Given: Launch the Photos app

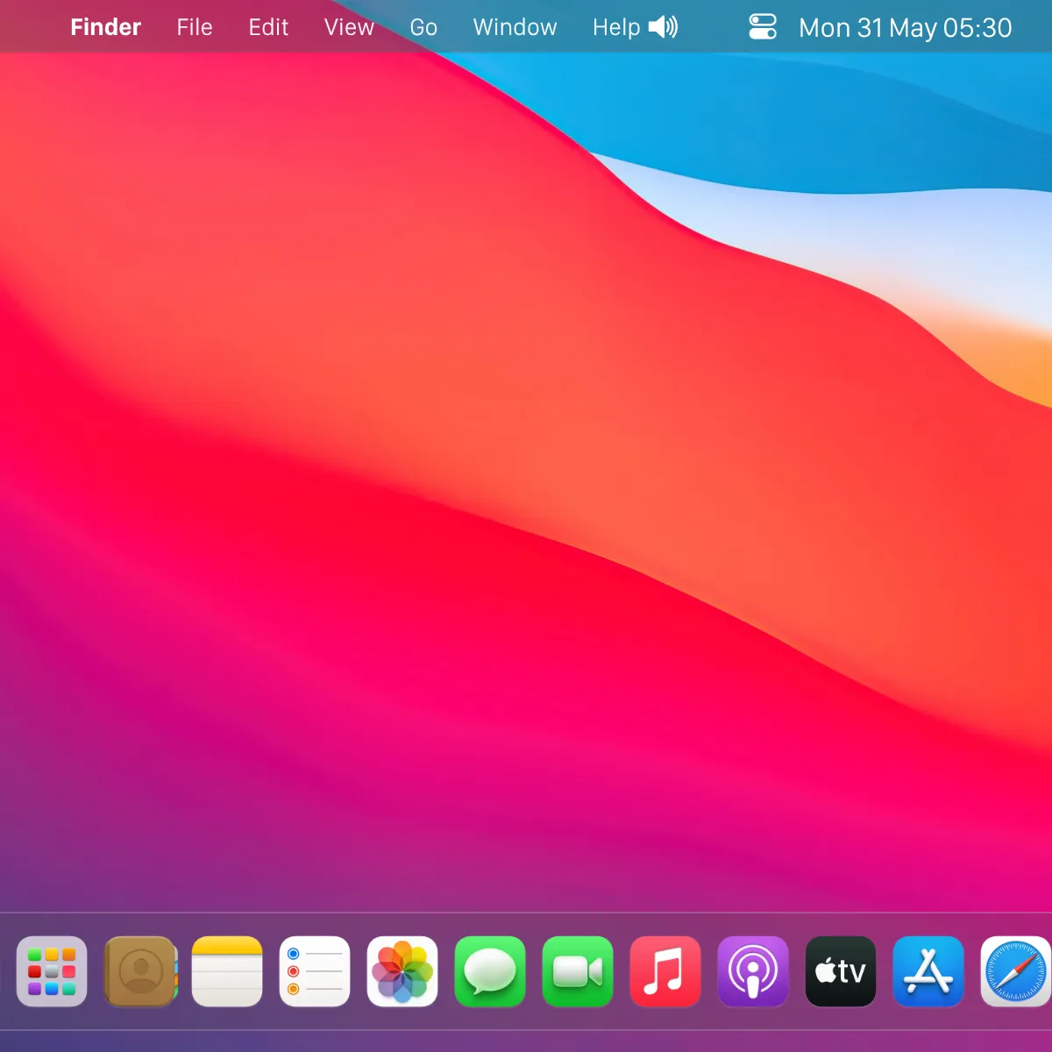Looking at the screenshot, I should (402, 971).
